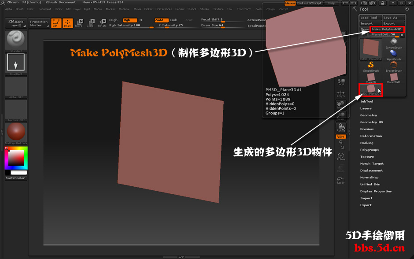The height and width of the screenshot is (259, 414).
Task: Choose the SimpleBrush tool
Action: tap(371, 67)
